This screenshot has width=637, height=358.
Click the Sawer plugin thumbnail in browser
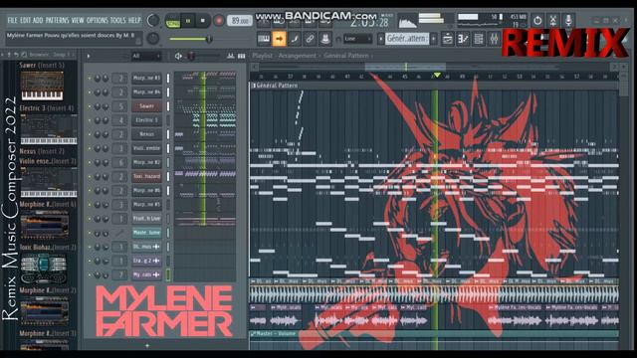point(42,86)
